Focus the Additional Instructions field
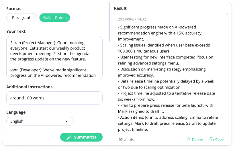Image resolution: width=235 pixels, height=149 pixels. pos(54,98)
